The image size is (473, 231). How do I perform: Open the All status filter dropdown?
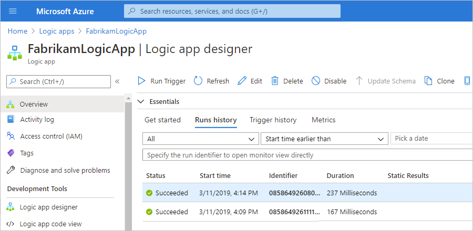[x=200, y=139]
